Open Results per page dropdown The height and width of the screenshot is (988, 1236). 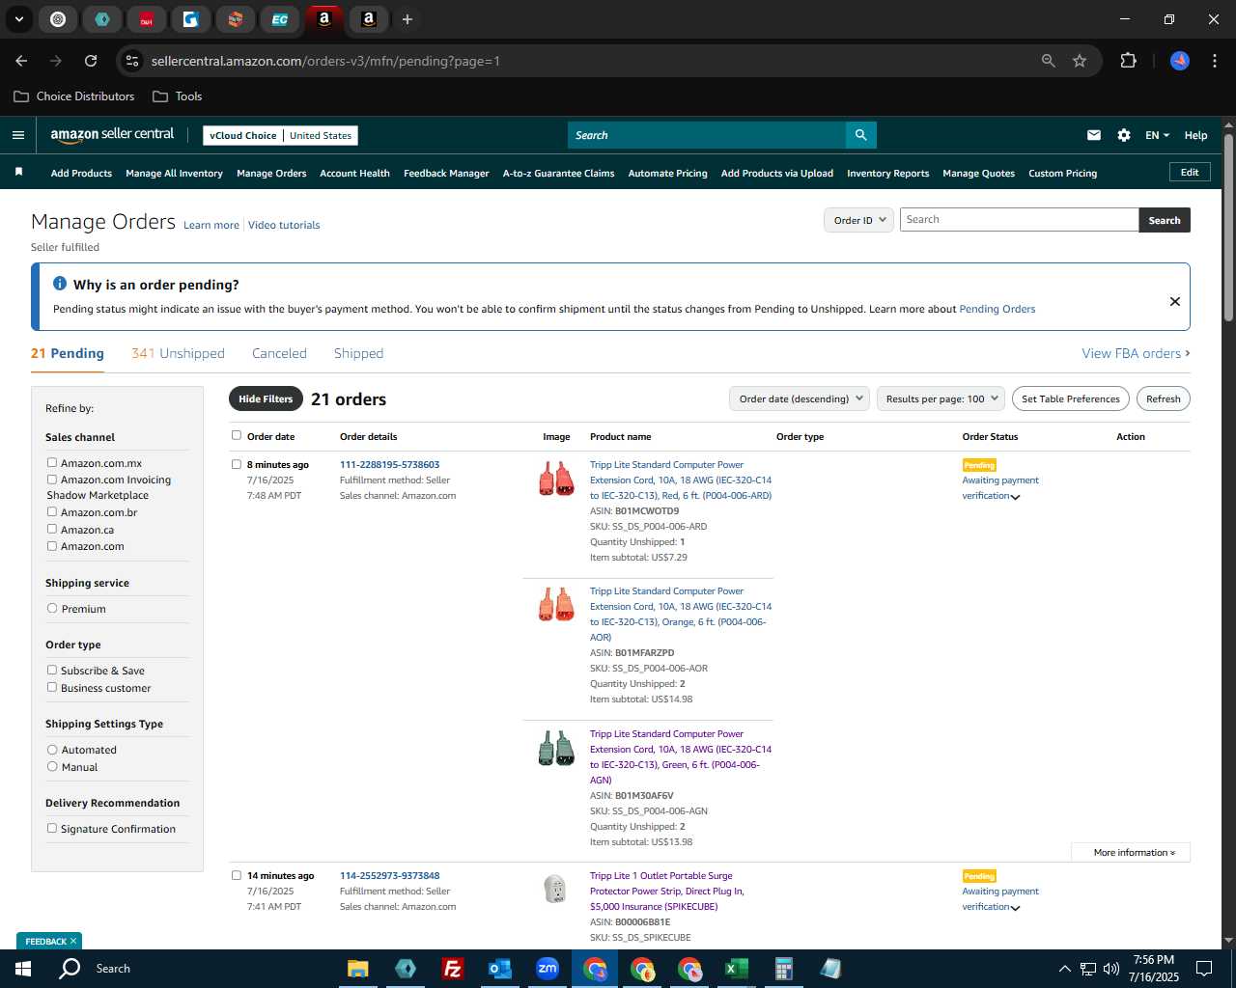pos(941,398)
